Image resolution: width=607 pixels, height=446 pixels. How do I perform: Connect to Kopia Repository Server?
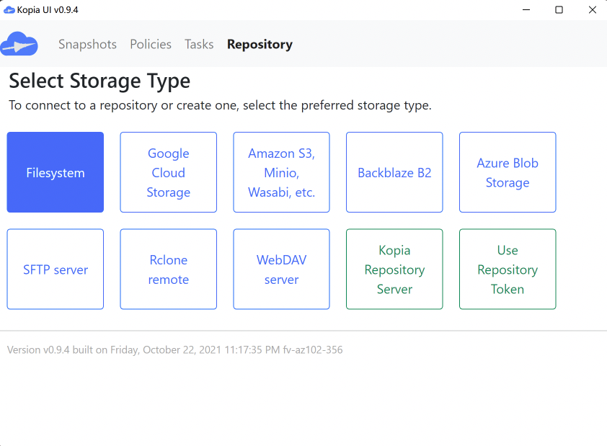[394, 269]
